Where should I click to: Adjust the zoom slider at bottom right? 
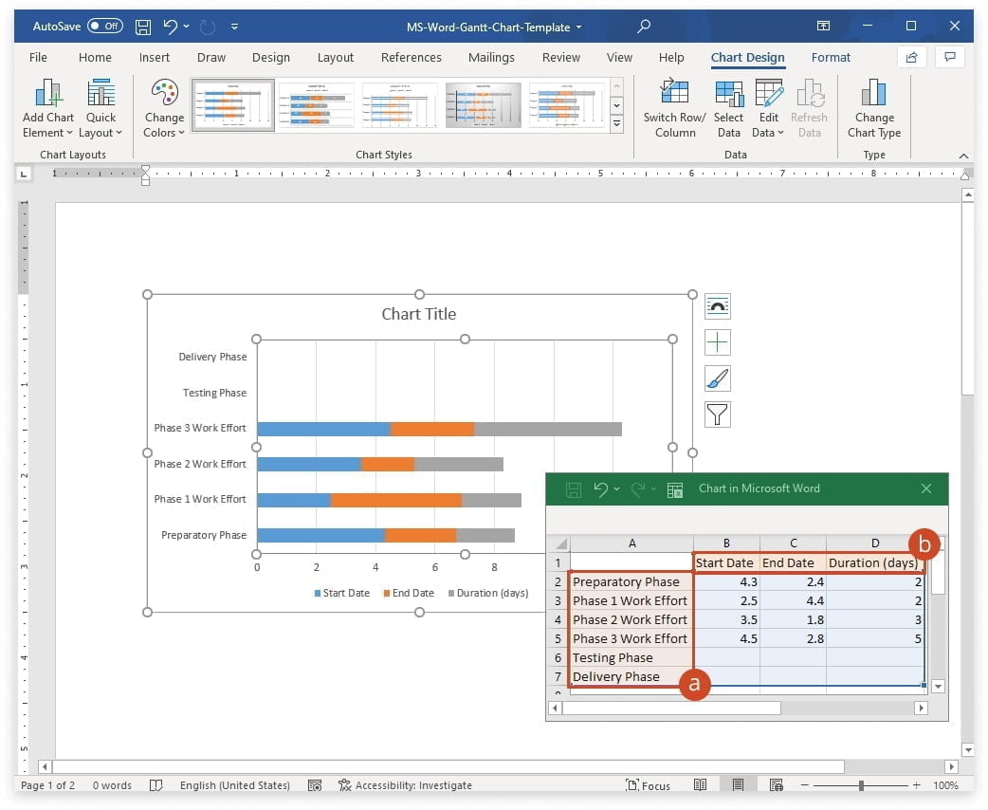[861, 784]
